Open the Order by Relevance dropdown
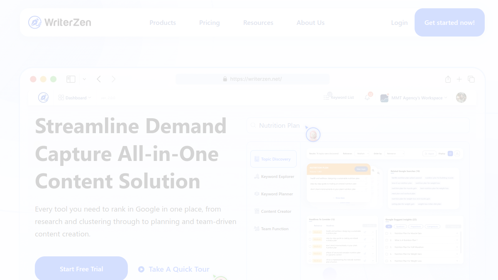The image size is (498, 280). click(x=395, y=153)
